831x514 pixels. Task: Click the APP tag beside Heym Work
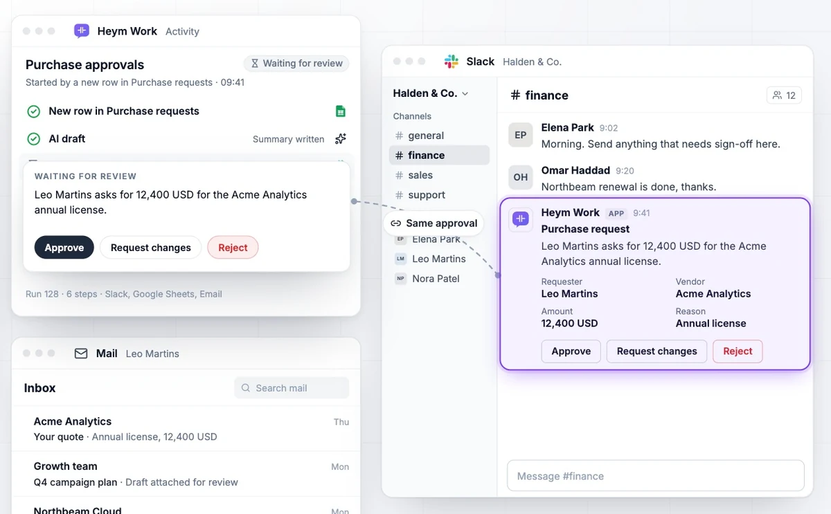(616, 213)
